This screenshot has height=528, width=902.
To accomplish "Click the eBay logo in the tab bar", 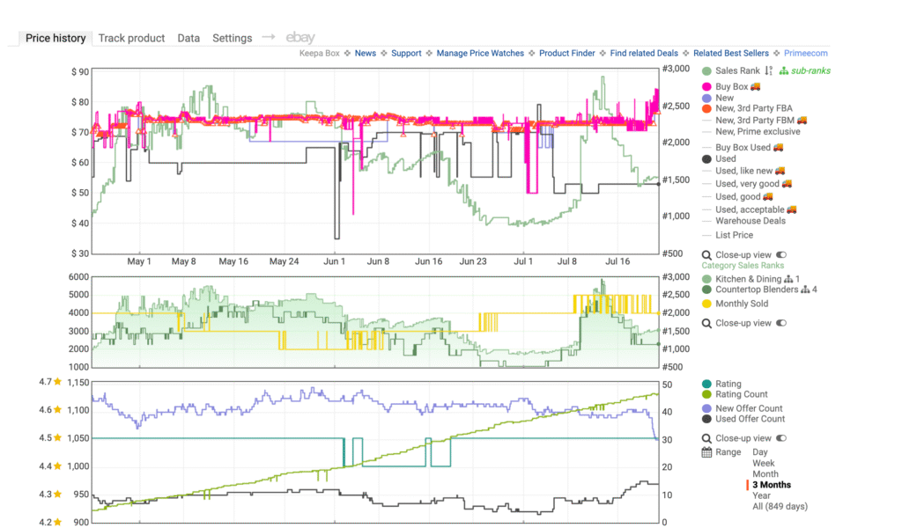I will click(x=300, y=38).
